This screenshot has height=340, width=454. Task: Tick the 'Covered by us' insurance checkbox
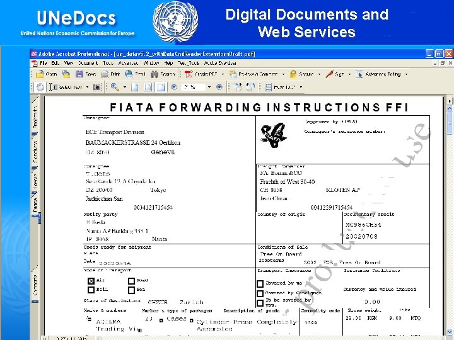click(x=260, y=283)
